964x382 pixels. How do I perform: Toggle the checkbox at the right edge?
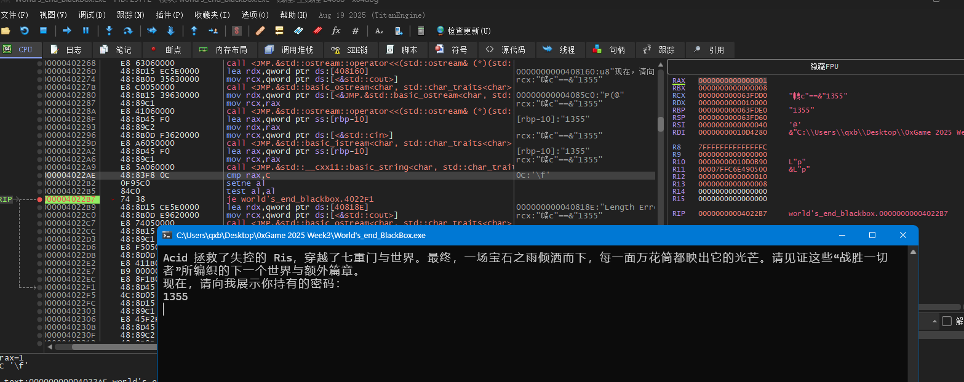coord(946,321)
